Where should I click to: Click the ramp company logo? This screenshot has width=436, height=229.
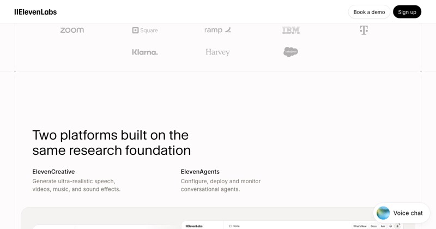click(x=217, y=30)
